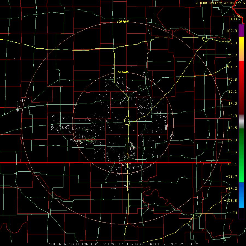Click the TH legend label
This screenshot has width=246, height=246.
tap(235, 213)
